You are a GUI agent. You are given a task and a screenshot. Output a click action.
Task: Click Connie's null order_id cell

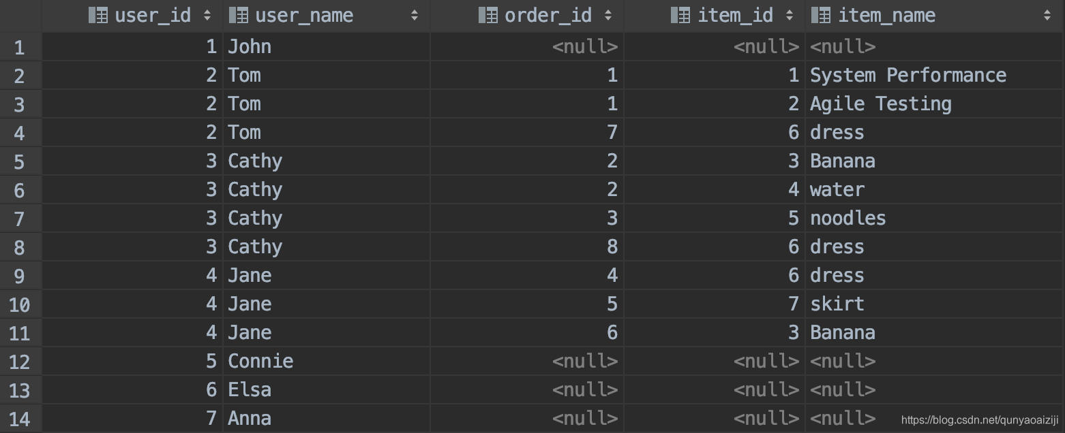coord(584,361)
